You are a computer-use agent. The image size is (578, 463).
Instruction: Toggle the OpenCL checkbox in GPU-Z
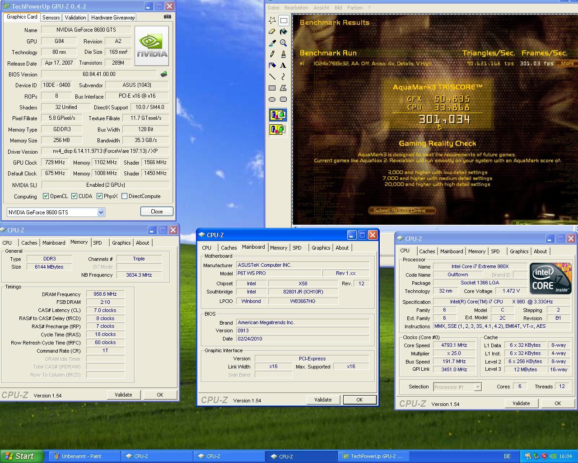point(46,196)
